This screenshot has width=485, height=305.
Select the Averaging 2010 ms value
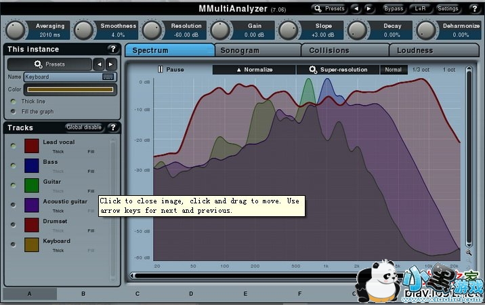coord(50,35)
